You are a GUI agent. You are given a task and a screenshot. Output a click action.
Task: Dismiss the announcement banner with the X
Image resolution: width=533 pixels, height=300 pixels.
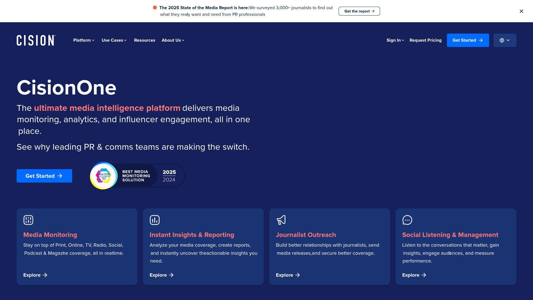pos(521,11)
